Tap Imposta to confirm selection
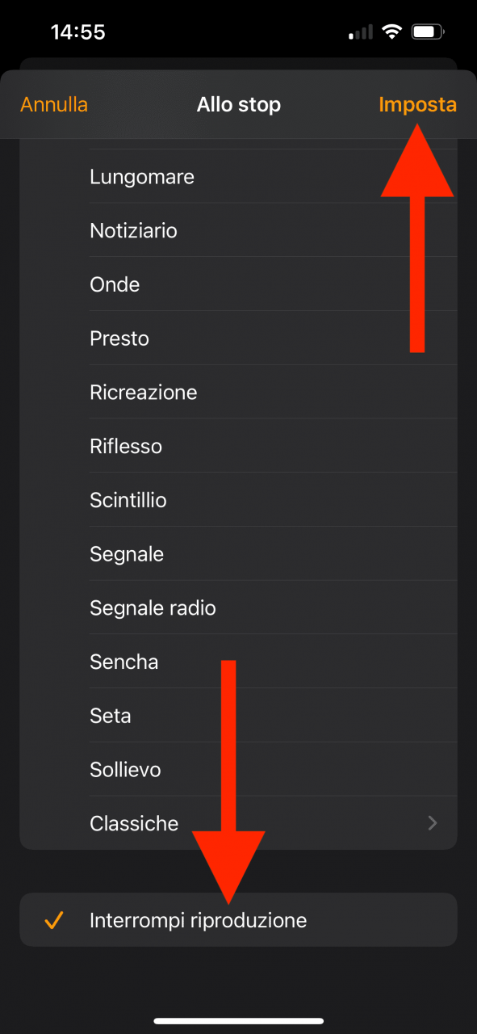477x1034 pixels. pyautogui.click(x=417, y=104)
